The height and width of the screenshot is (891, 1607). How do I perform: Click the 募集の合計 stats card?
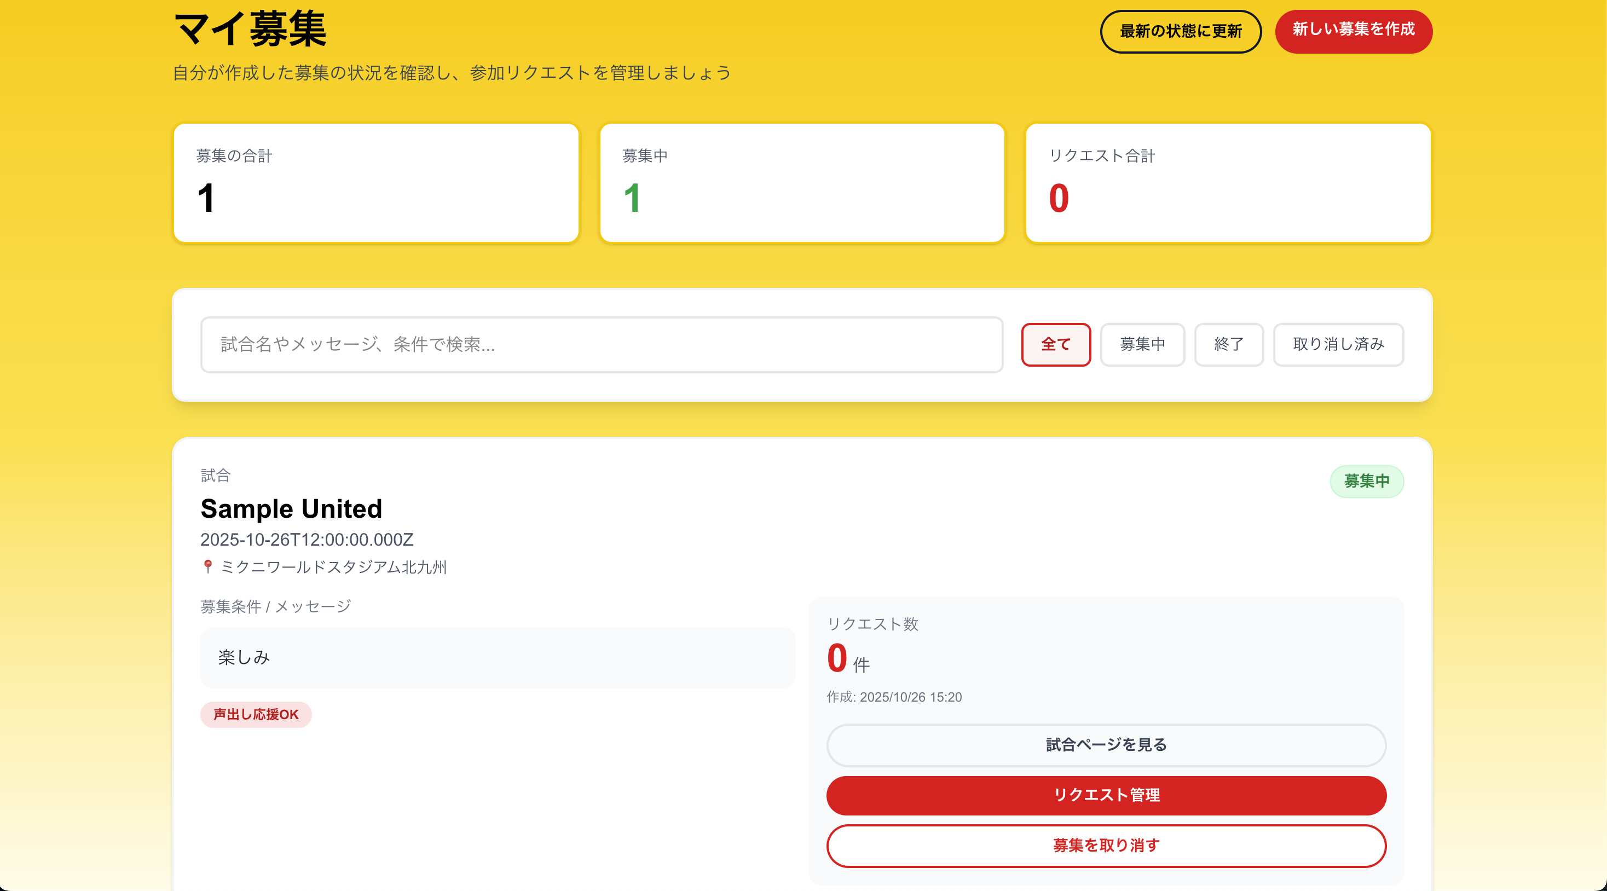click(375, 183)
